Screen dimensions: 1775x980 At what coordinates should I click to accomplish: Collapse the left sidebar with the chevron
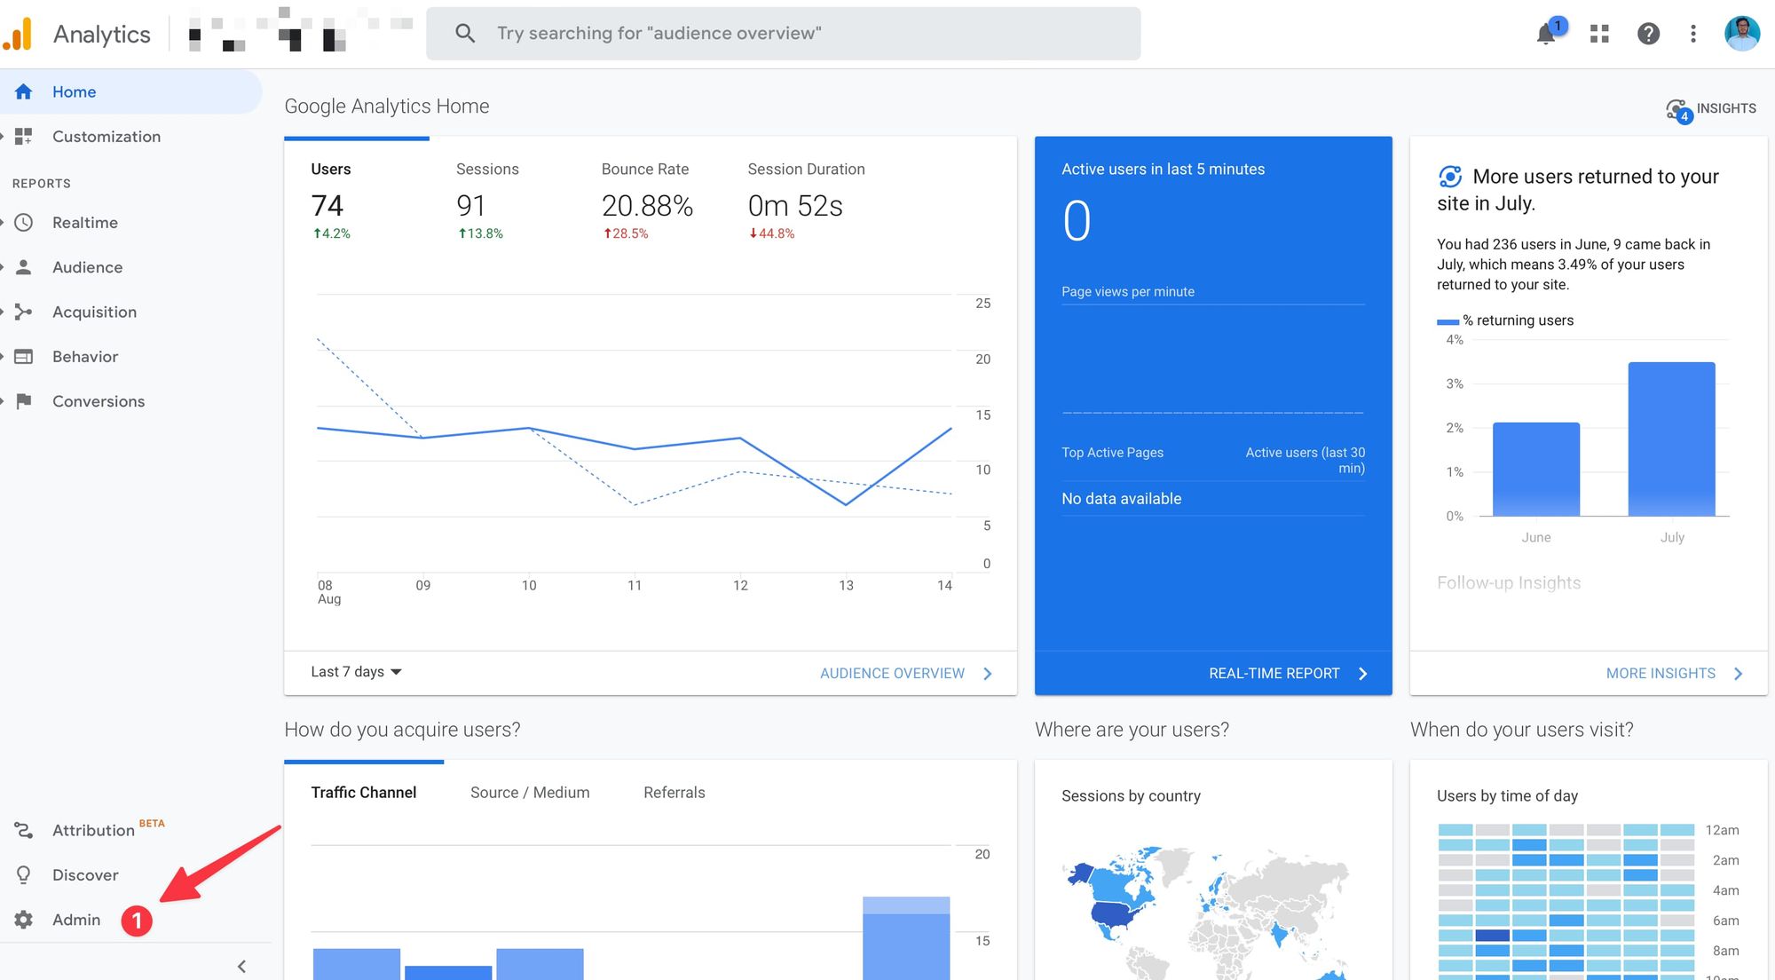tap(241, 966)
